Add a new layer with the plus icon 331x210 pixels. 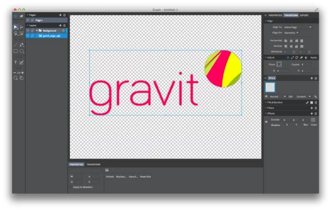[60, 26]
